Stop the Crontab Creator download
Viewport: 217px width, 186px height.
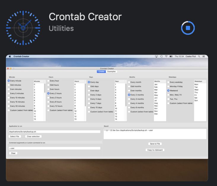pos(188,28)
